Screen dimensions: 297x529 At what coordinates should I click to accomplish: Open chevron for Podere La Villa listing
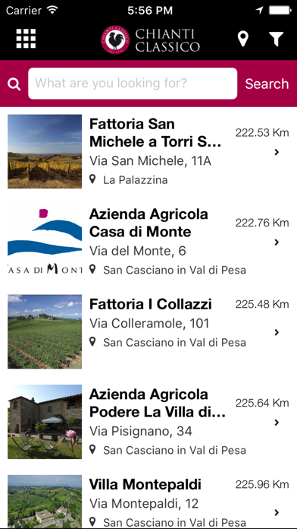(277, 423)
